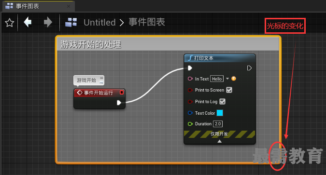
Task: Uncheck the Print to Log checkbox
Action: pos(223,102)
